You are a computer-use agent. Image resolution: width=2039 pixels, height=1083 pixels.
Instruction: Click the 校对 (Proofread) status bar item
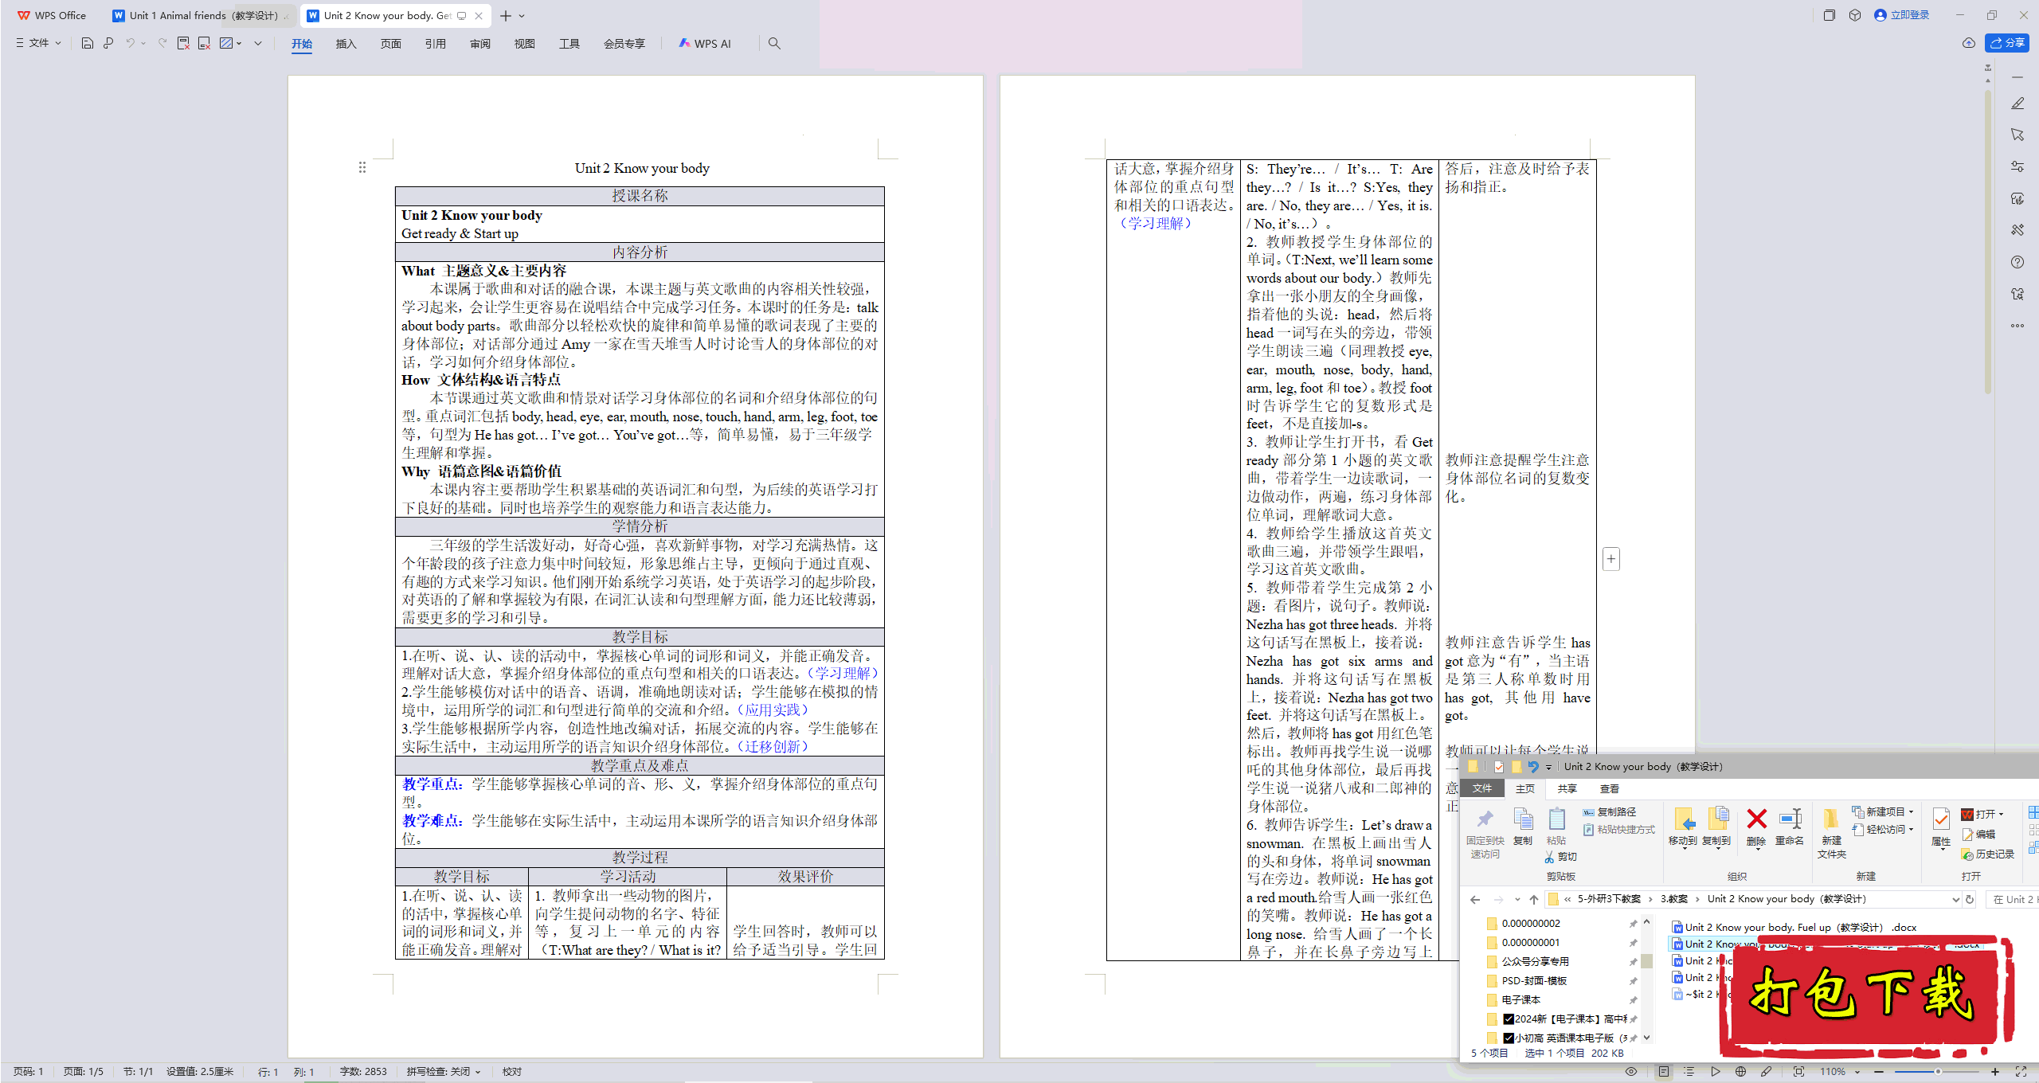tap(512, 1072)
